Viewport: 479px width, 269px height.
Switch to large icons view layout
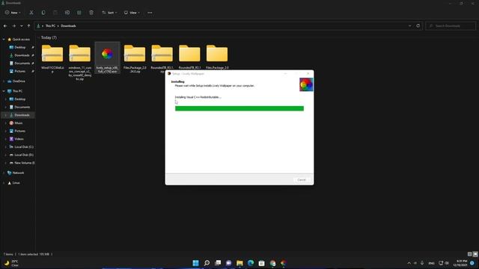[475, 254]
